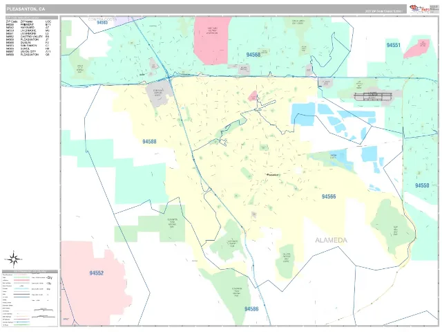Click the SUNOL row in the ZIP index

tap(28, 49)
